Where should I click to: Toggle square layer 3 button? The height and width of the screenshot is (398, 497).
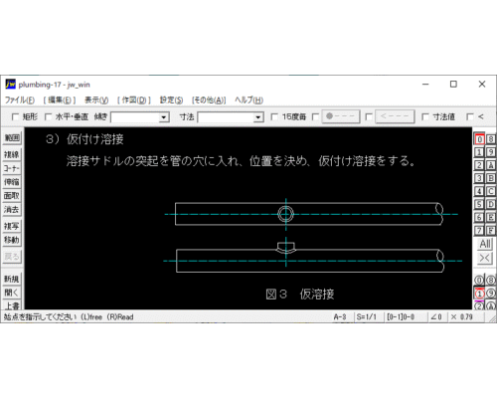pos(479,178)
